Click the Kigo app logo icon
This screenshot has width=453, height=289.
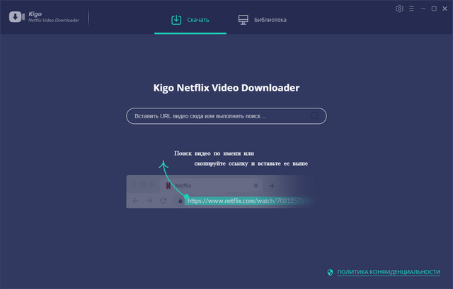pos(17,17)
